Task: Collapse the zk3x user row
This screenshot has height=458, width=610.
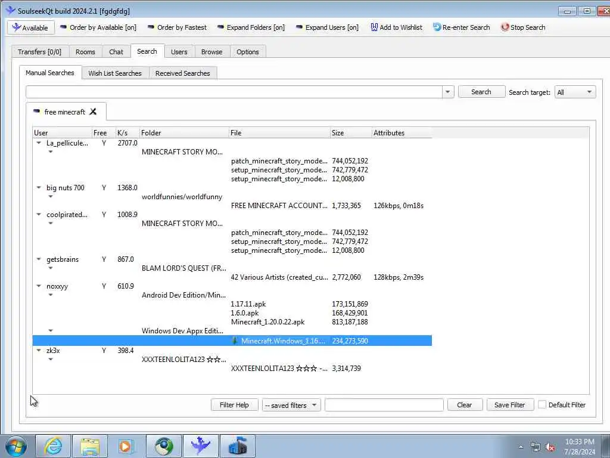Action: click(39, 351)
